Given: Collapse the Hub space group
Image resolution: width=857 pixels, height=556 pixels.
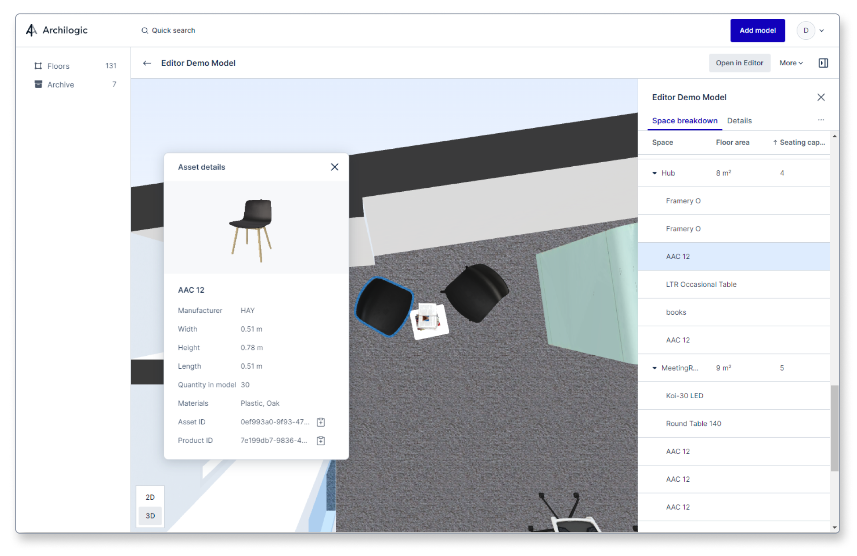Looking at the screenshot, I should point(654,173).
